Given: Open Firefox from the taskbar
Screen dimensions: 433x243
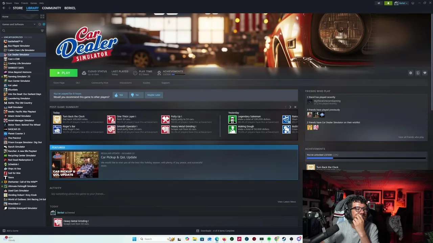Looking at the screenshot, I should pos(224,239).
